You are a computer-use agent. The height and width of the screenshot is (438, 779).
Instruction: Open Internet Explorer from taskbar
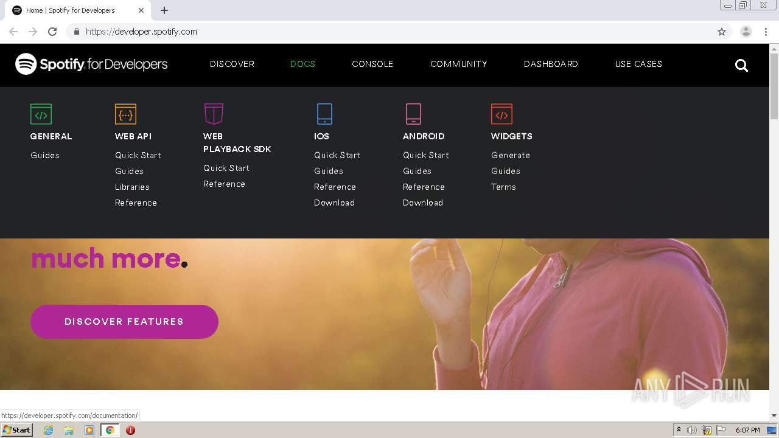49,430
